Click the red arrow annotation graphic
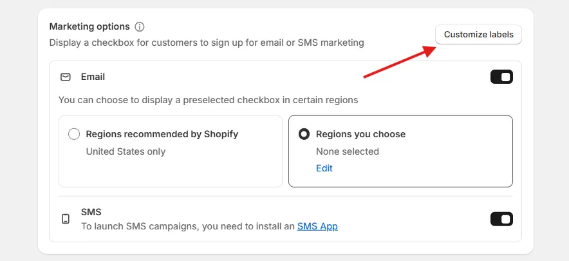The image size is (569, 261). tap(400, 62)
